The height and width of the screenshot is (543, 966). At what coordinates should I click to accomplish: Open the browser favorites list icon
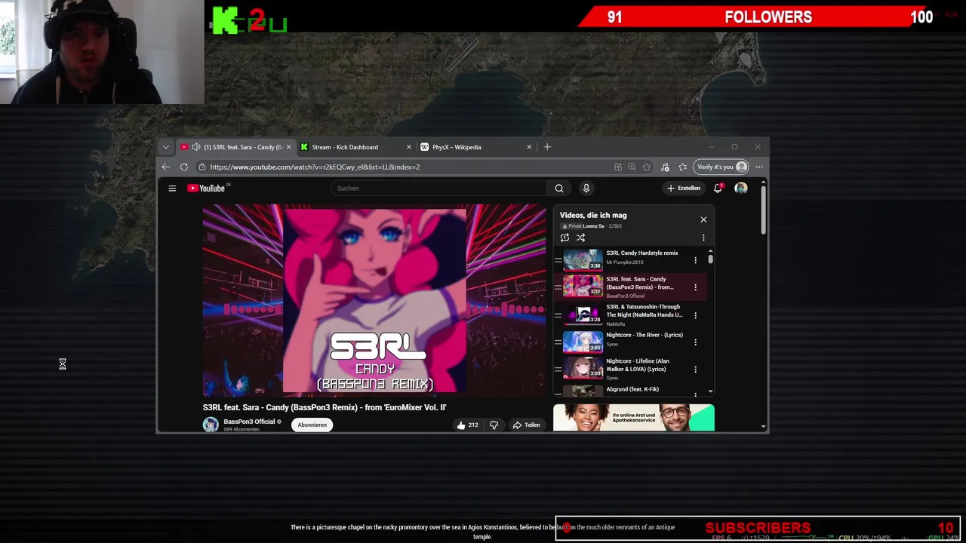(x=682, y=167)
